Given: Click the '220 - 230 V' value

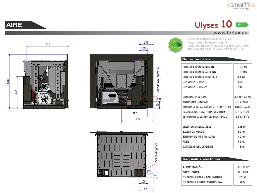Looking at the screenshot, I should (x=243, y=167).
